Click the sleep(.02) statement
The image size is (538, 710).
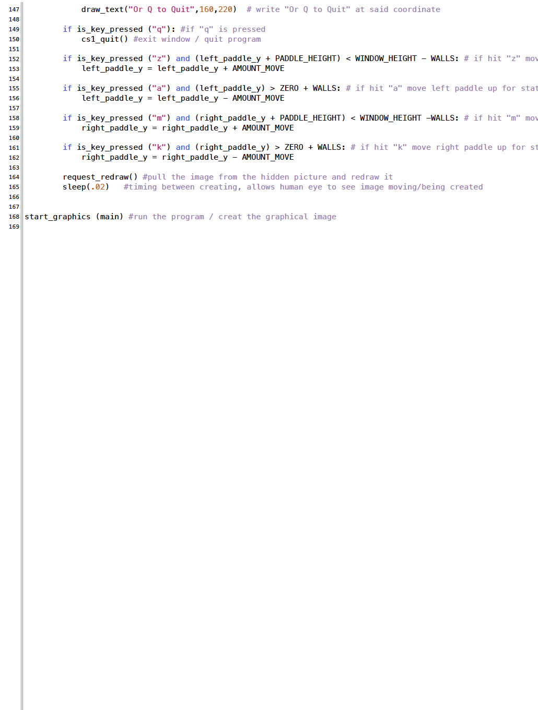click(x=86, y=187)
